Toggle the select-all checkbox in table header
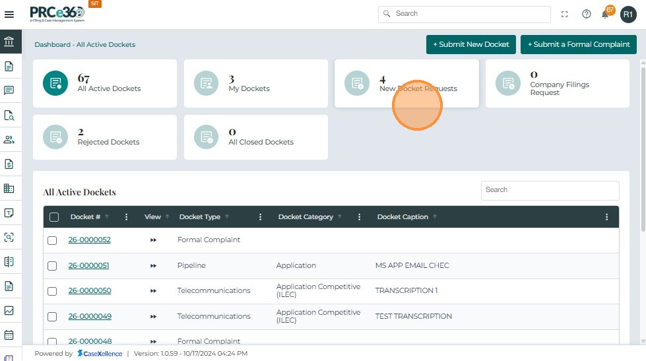646x361 pixels. tap(54, 217)
